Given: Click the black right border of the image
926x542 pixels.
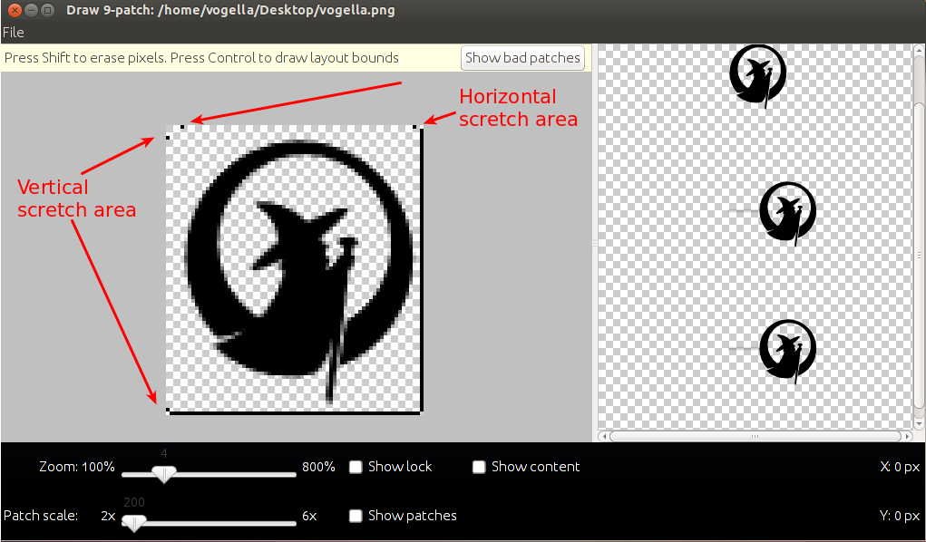Looking at the screenshot, I should click(x=421, y=272).
